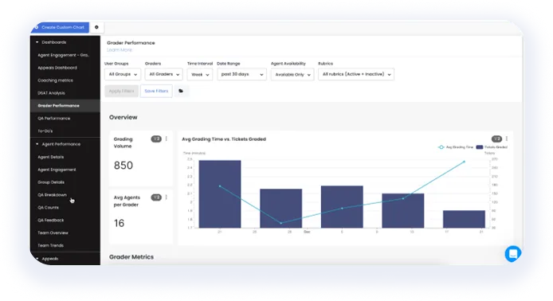The width and height of the screenshot is (553, 301).
Task: Toggle Tickets Graded legend series
Action: pyautogui.click(x=492, y=147)
